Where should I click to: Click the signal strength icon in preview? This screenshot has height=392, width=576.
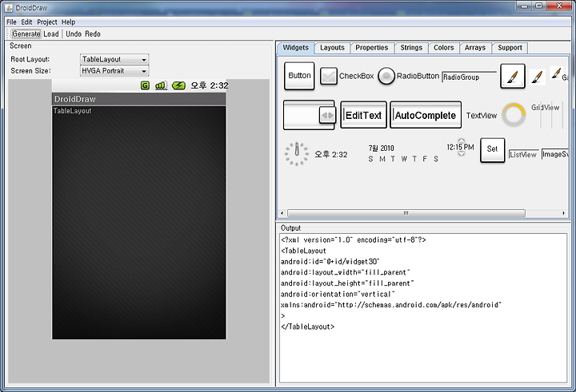(162, 85)
